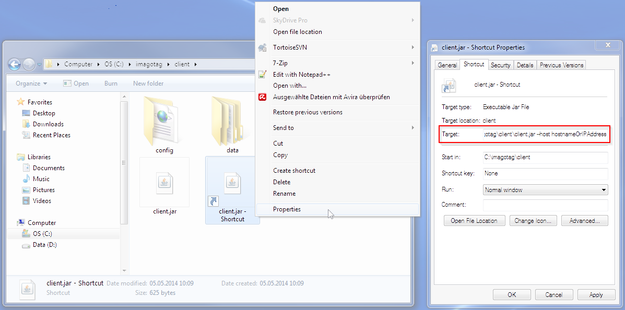Click imagotag in the address bar path
Viewport: 625px width, 310px height.
[149, 64]
